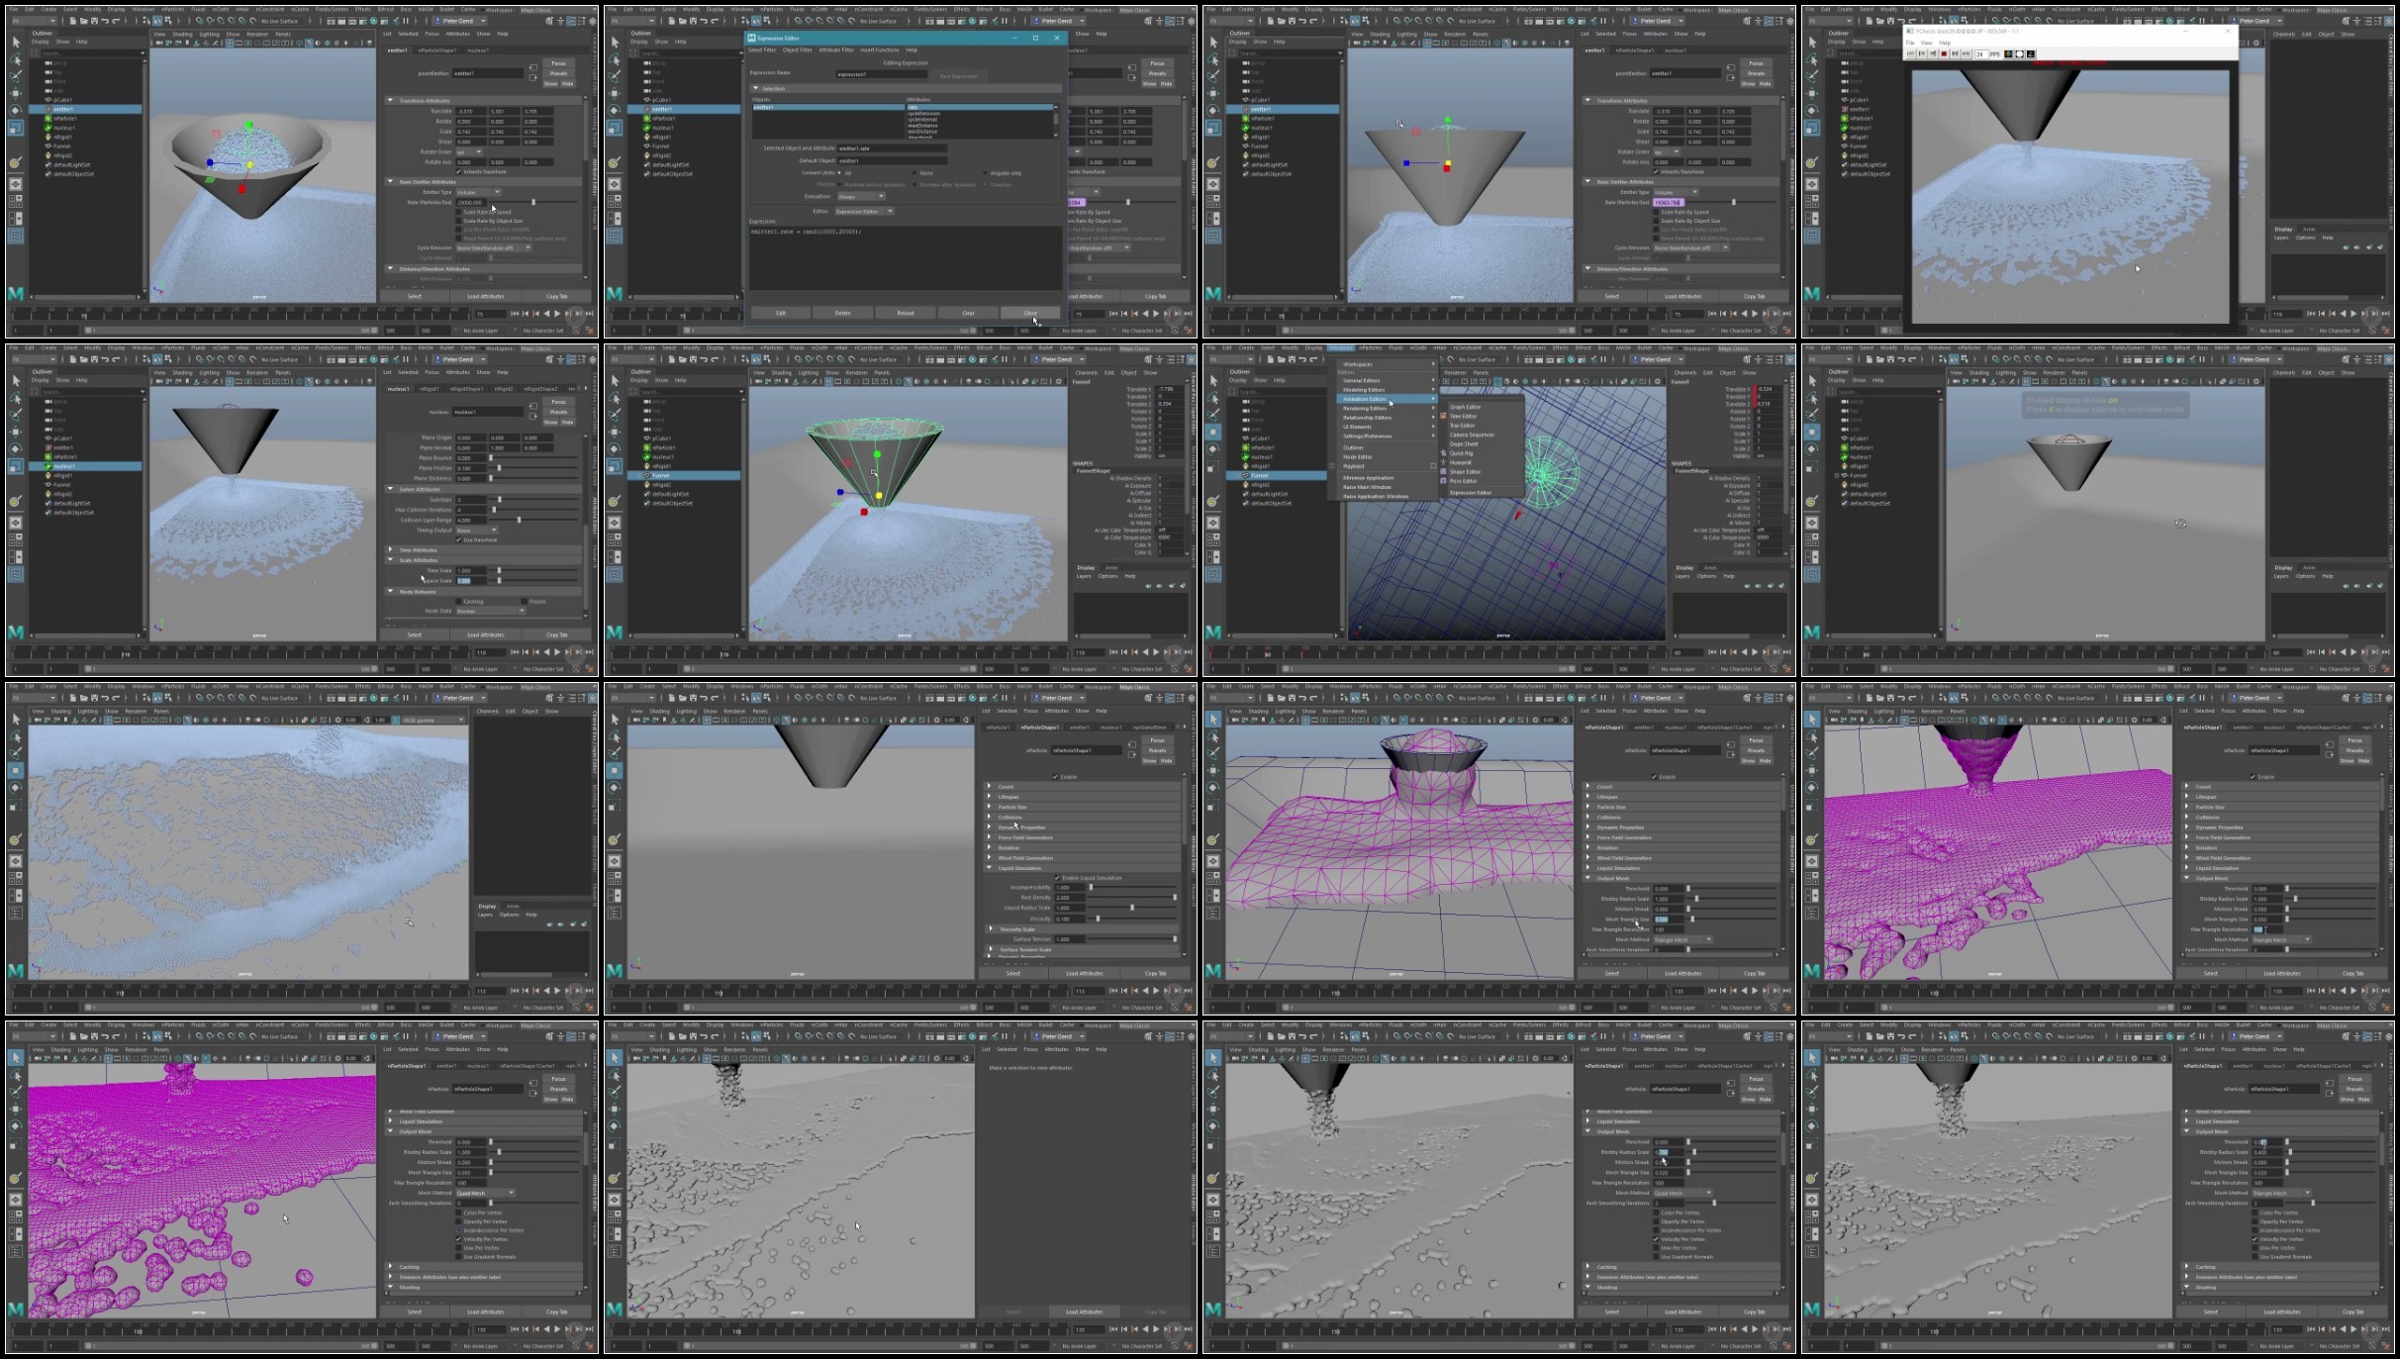This screenshot has height=1359, width=2400.
Task: Open the Insert Functions menu in Expression Editor
Action: point(879,49)
